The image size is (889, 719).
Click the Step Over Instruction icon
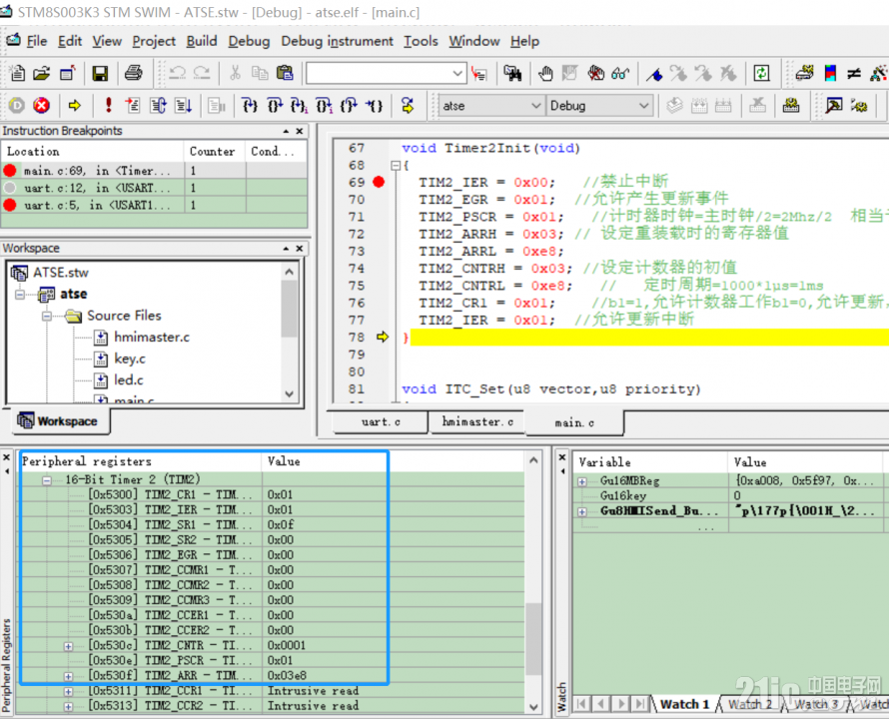pos(325,106)
